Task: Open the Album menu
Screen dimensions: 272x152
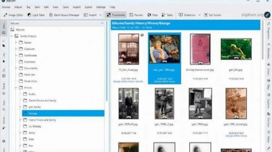Action: point(18,7)
